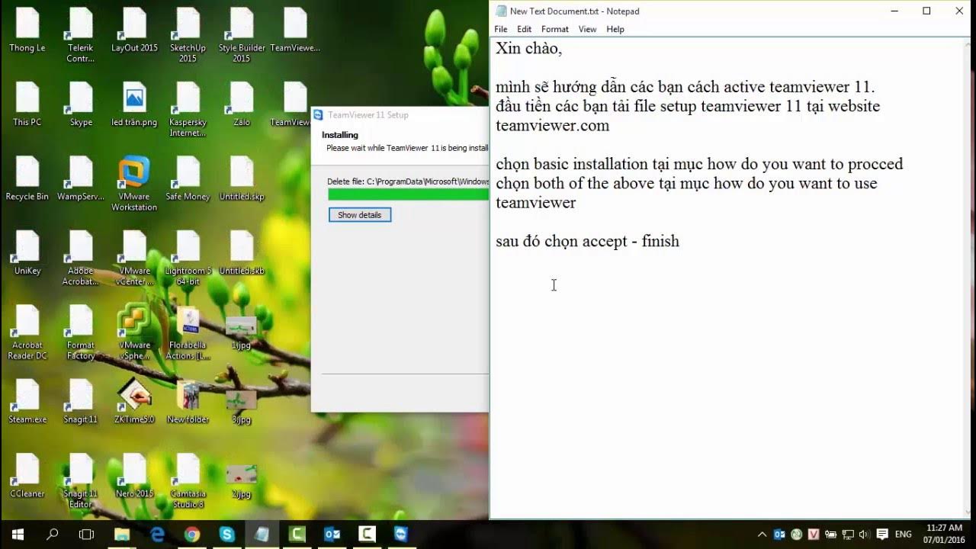Select the SketchUp 2015 desktop shortcut
Viewport: 976px width, 549px height.
[x=188, y=35]
